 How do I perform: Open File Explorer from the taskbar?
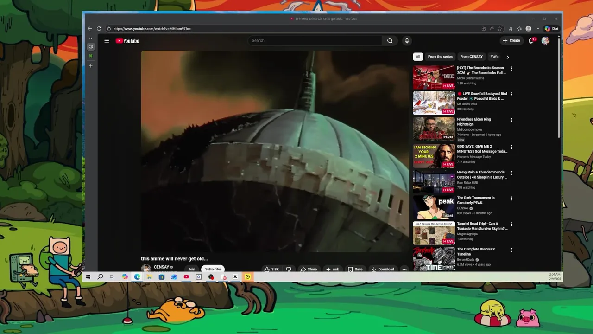pos(149,277)
